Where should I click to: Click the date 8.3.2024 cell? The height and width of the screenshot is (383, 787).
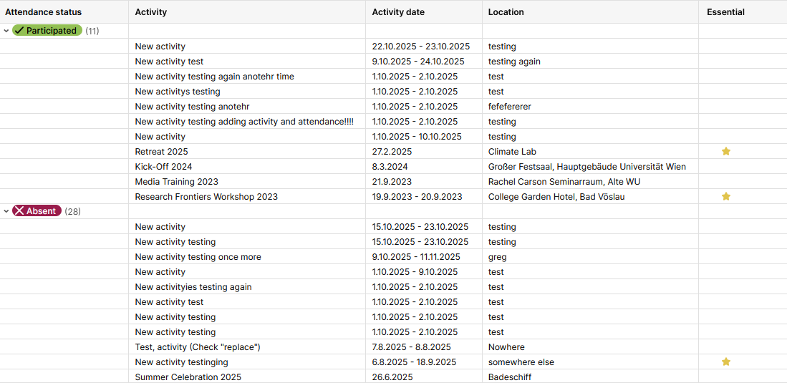[x=392, y=167]
